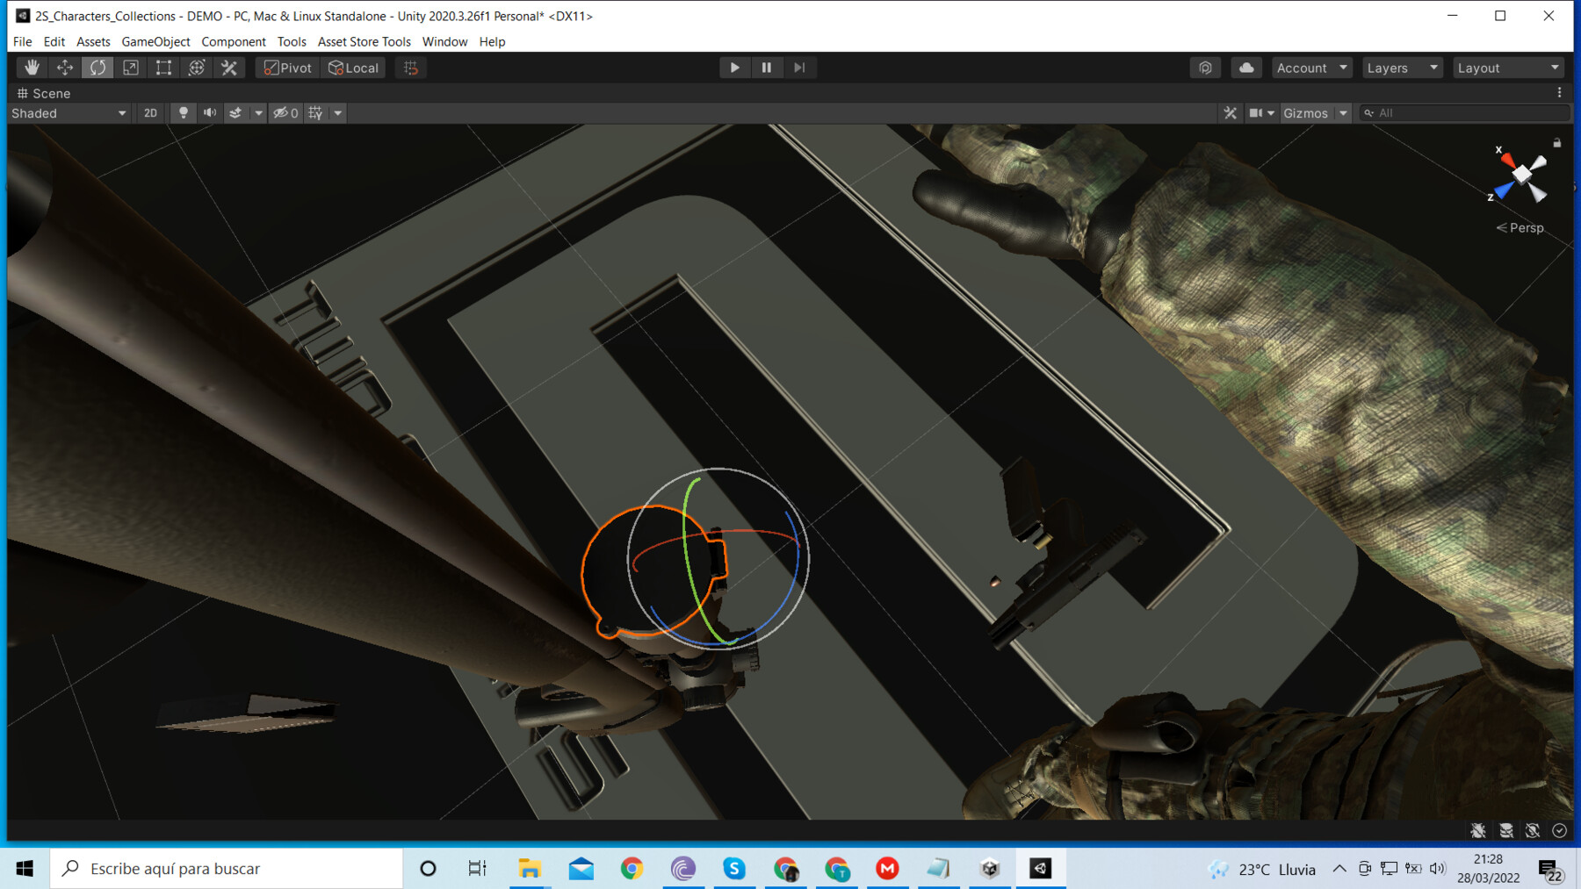Screen dimensions: 1581x889
Task: Toggle Local handle rotation
Action: pos(354,68)
